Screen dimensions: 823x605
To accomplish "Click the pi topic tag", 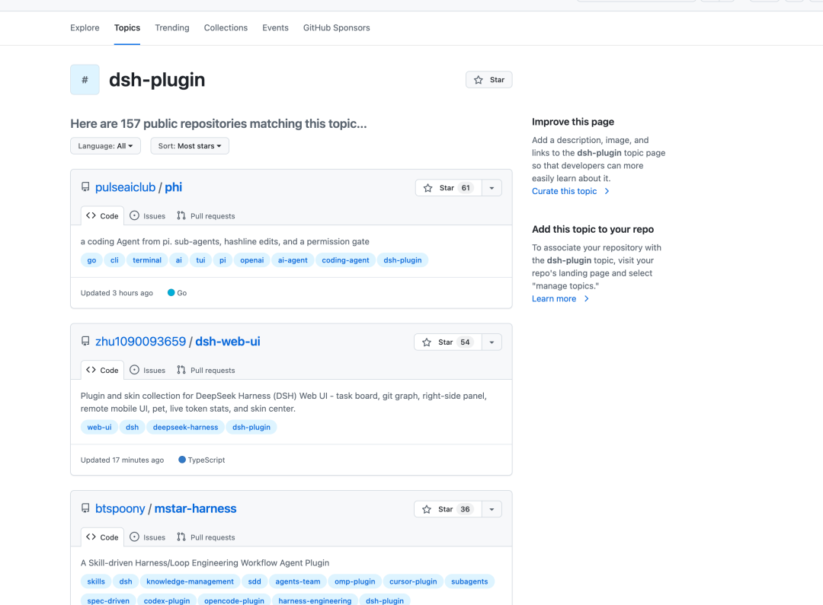I will tap(223, 260).
